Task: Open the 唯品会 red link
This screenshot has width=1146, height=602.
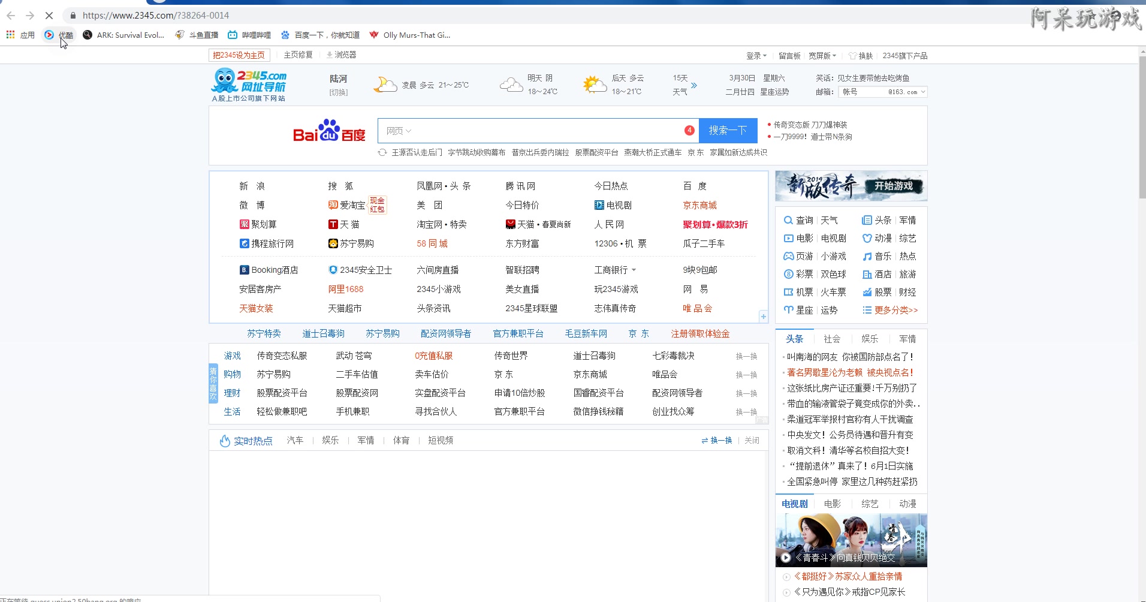Action: 697,308
